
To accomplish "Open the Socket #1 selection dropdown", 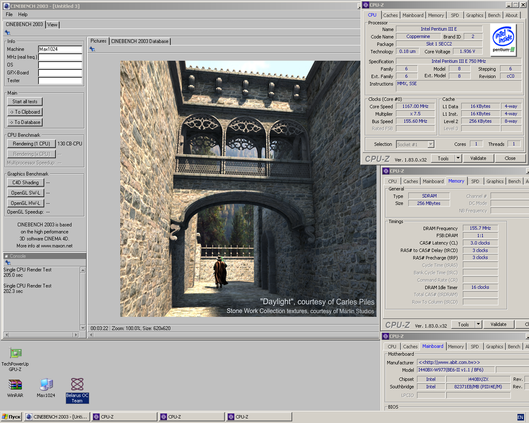I will (431, 145).
